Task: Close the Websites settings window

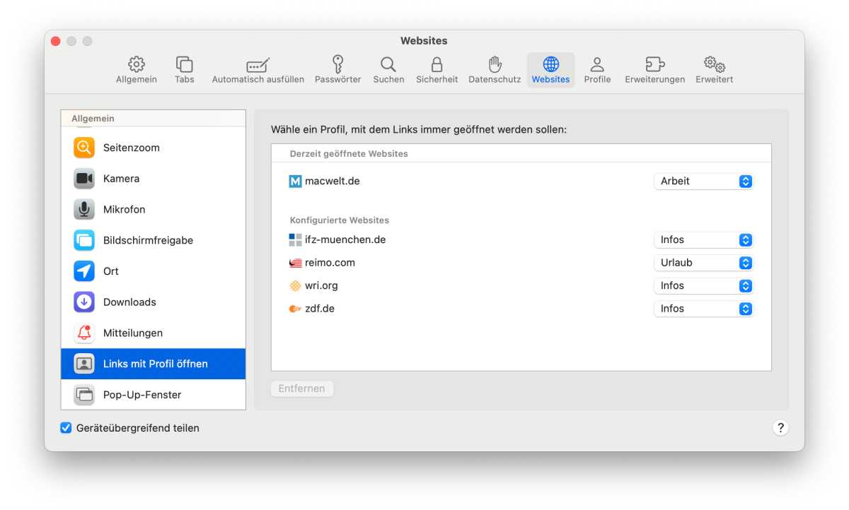Action: pyautogui.click(x=56, y=41)
